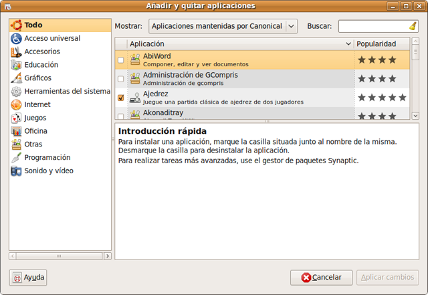
Task: Click the clear search broom icon
Action: pos(413,27)
